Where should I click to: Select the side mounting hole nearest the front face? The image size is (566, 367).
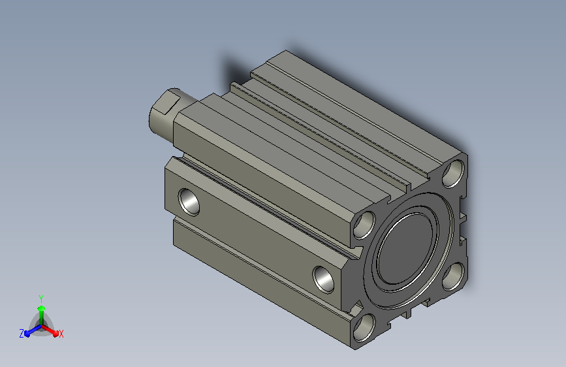point(323,279)
